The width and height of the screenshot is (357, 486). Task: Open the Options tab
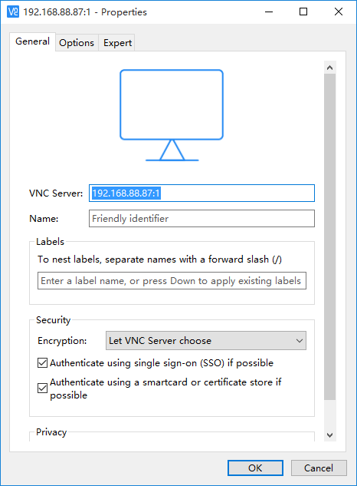pos(77,43)
